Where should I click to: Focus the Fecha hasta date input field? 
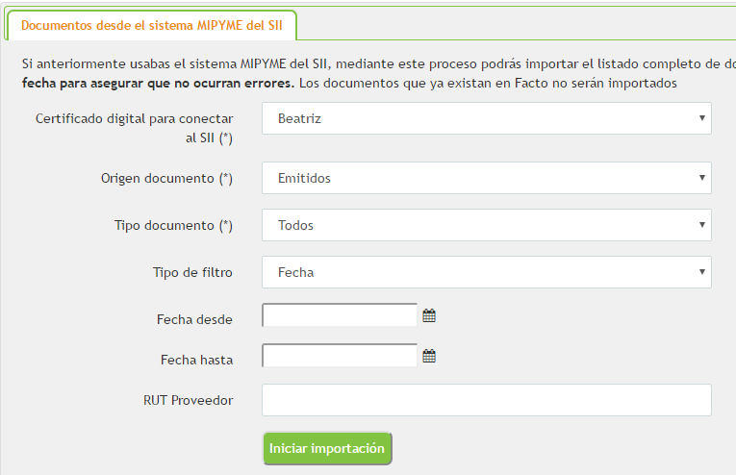tap(339, 357)
